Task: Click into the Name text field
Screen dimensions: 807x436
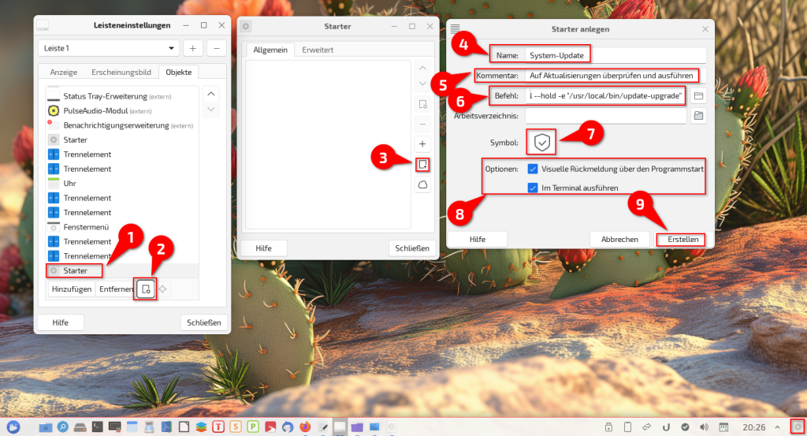Action: coord(615,55)
